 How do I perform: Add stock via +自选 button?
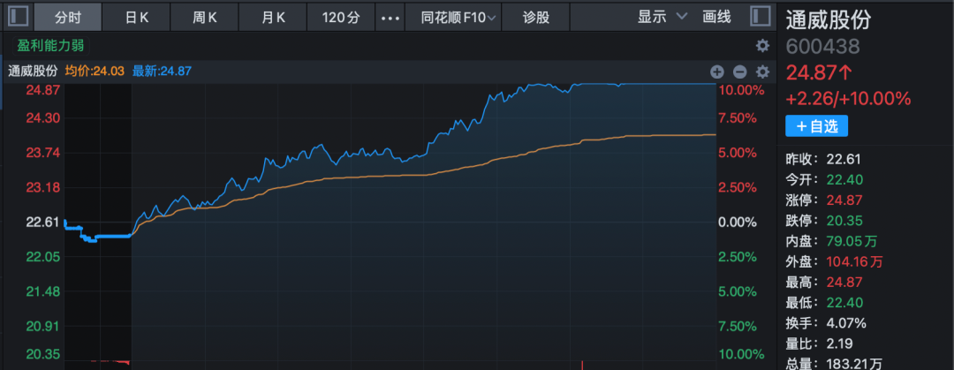coord(816,126)
